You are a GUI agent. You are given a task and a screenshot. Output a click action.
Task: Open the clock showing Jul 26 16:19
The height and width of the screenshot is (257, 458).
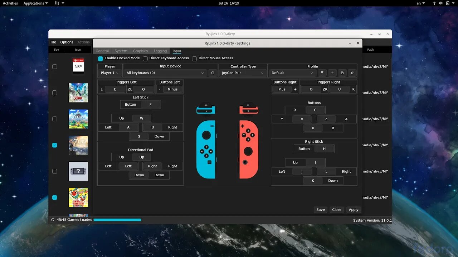tap(229, 3)
